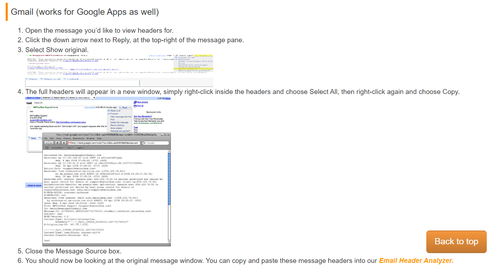The image size is (492, 271).
Task: Click 'New window' link in Gmail screenshot
Action: click(x=142, y=102)
